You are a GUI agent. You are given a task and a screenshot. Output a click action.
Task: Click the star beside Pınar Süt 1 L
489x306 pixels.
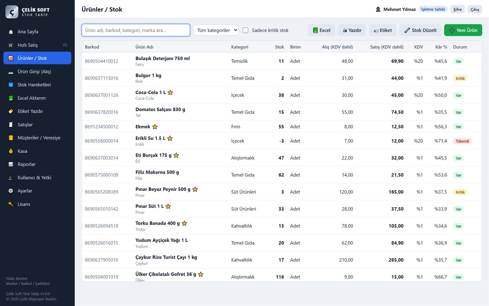click(x=168, y=206)
